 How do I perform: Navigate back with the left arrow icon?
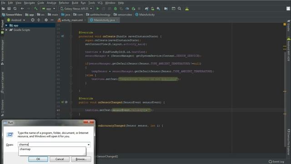click(22, 9)
